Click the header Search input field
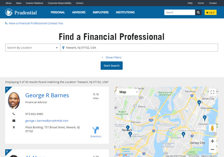The height and width of the screenshot is (157, 224). [x=180, y=13]
